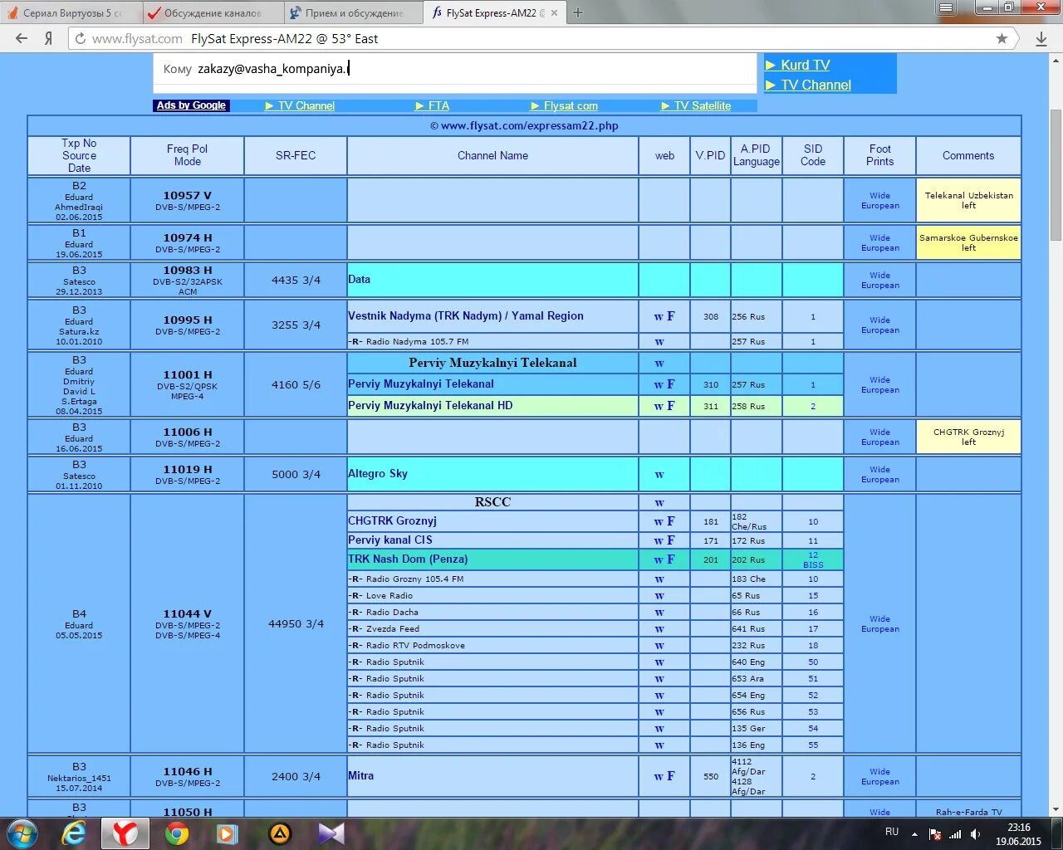Screen dimensions: 1063x850
Task: Open the Yandex home button
Action: pos(48,38)
